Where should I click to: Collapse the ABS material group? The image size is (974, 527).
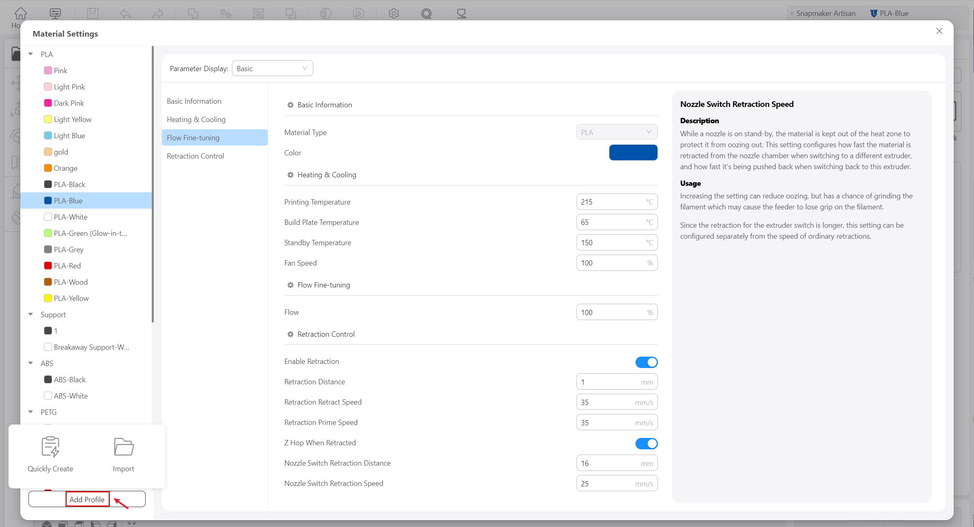(x=31, y=363)
